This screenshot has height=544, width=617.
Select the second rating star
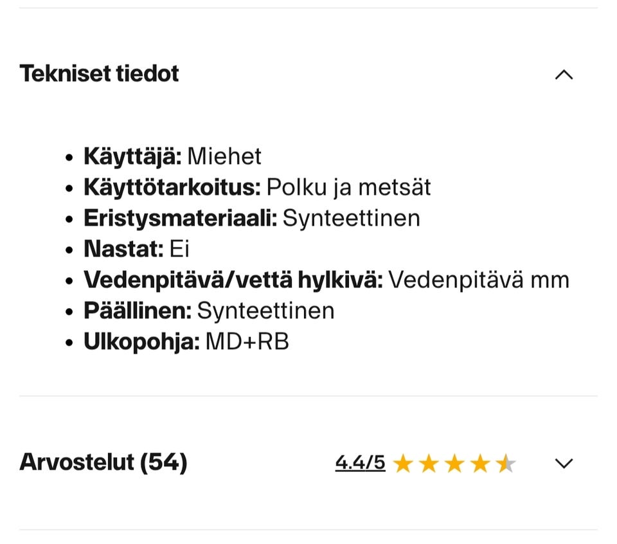point(428,464)
